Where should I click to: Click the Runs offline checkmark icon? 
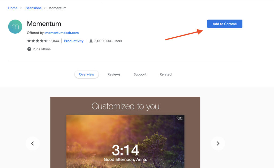coord(29,49)
